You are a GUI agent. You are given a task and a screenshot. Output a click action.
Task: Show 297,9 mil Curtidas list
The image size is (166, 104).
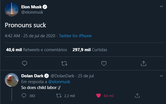point(90,50)
